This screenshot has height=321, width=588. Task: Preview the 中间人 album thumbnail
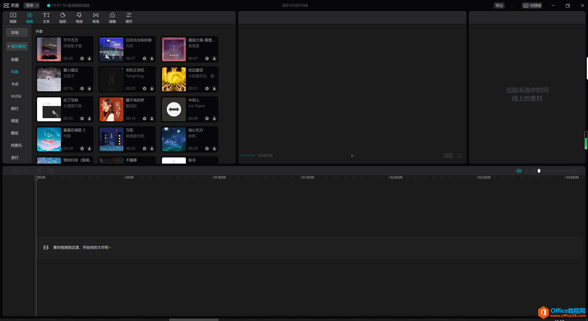(x=174, y=109)
